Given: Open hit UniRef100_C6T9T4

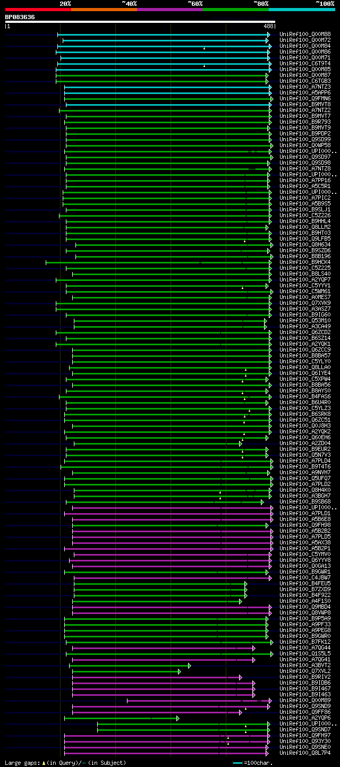Looking at the screenshot, I should click(x=305, y=63).
